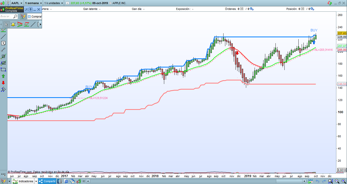Select the sidebar diagonal trend line tool
Screen dimensions: 347x184
pyautogui.click(x=3, y=37)
